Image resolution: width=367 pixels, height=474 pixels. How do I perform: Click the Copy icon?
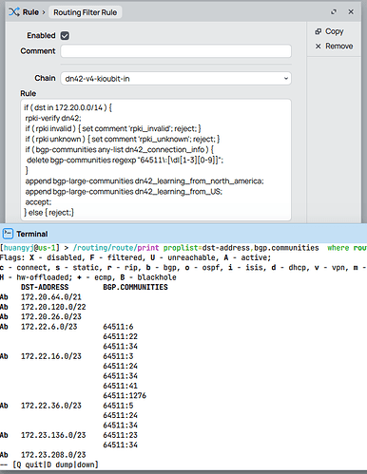click(319, 31)
